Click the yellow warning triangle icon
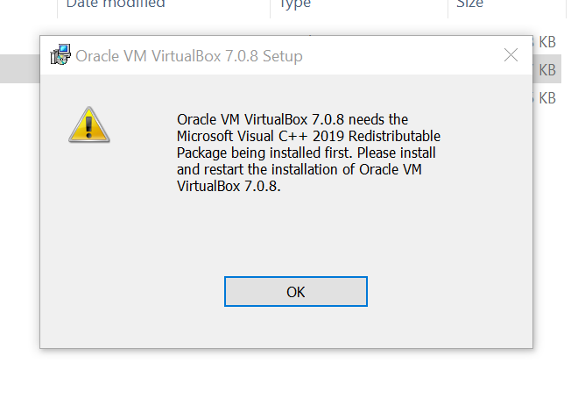 pyautogui.click(x=88, y=124)
